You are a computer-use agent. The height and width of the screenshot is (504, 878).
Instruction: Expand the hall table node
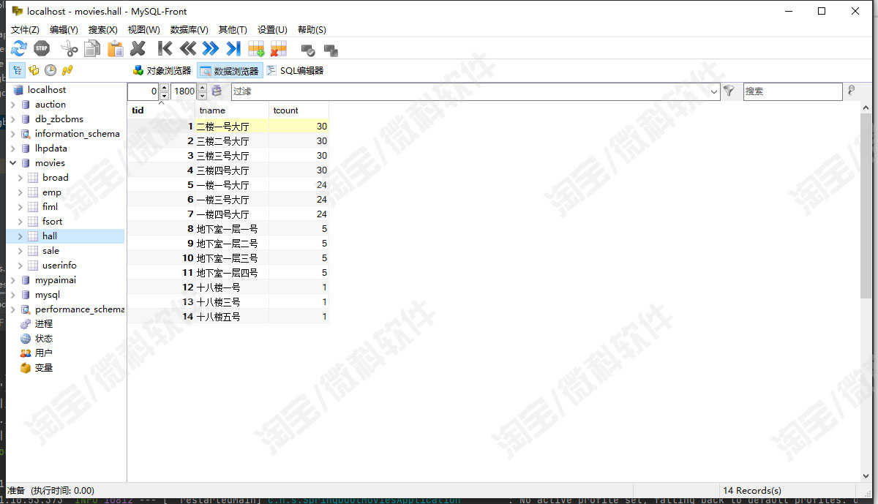click(x=20, y=236)
